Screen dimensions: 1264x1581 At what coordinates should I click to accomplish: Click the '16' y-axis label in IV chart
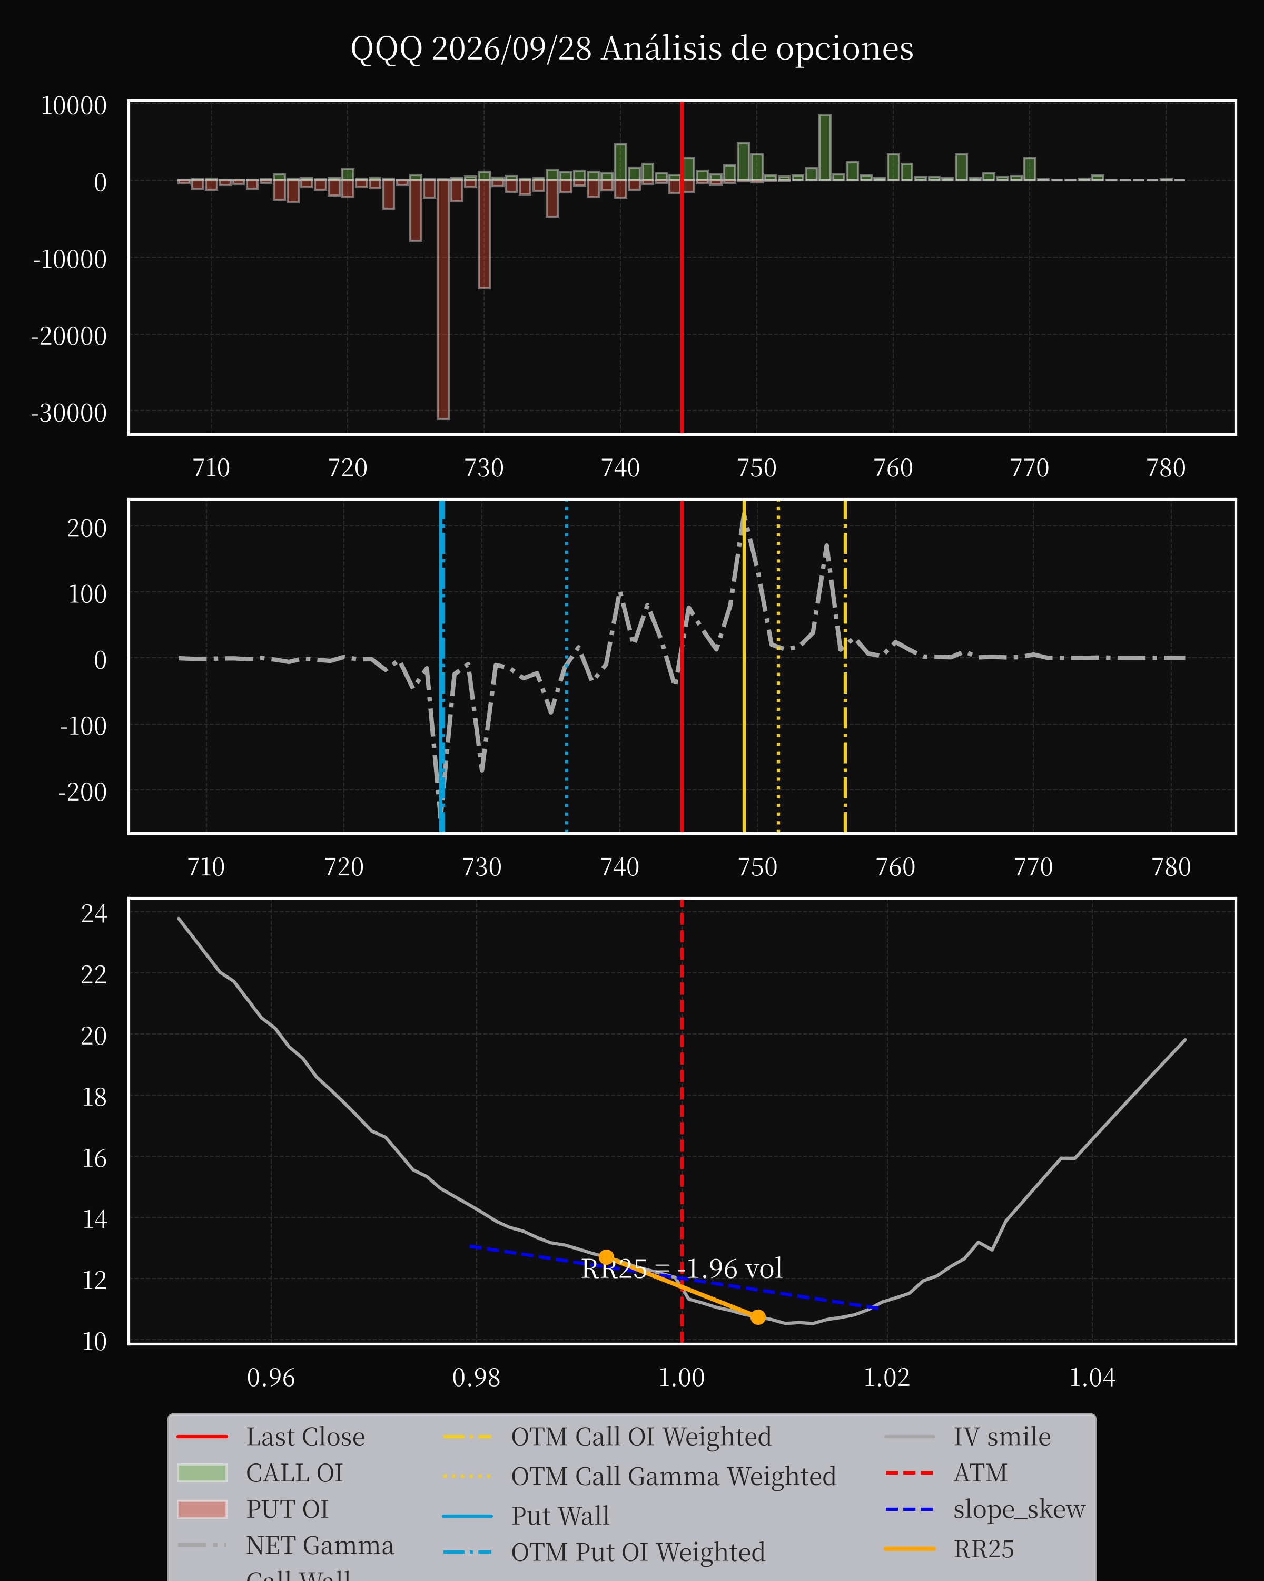94,1159
